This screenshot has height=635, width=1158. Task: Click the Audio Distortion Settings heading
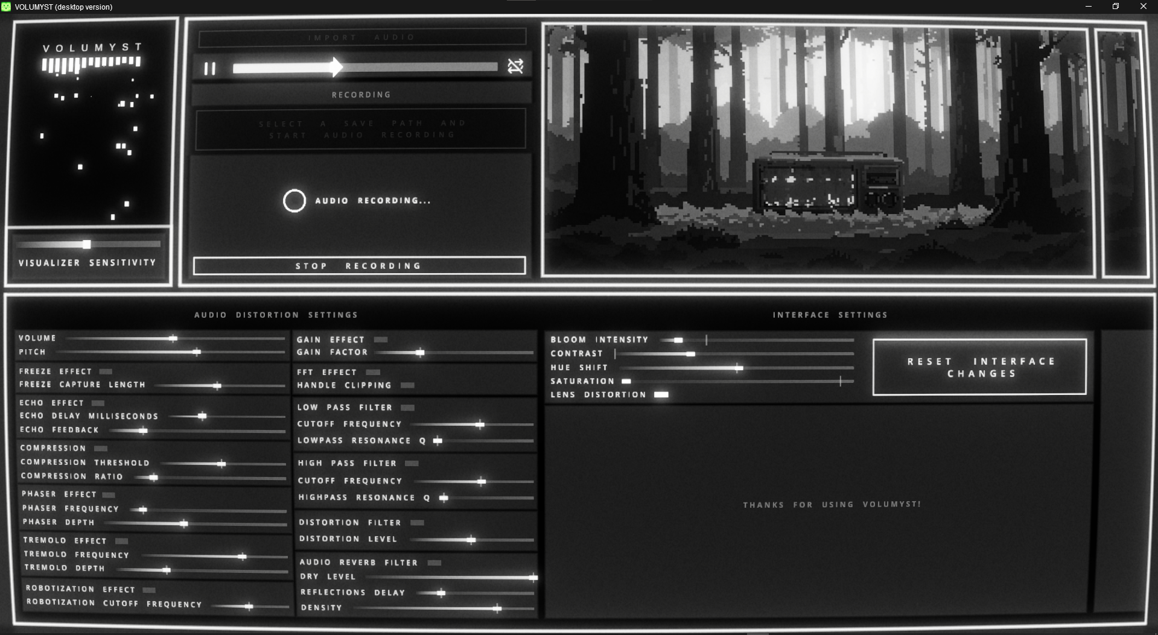pos(276,315)
